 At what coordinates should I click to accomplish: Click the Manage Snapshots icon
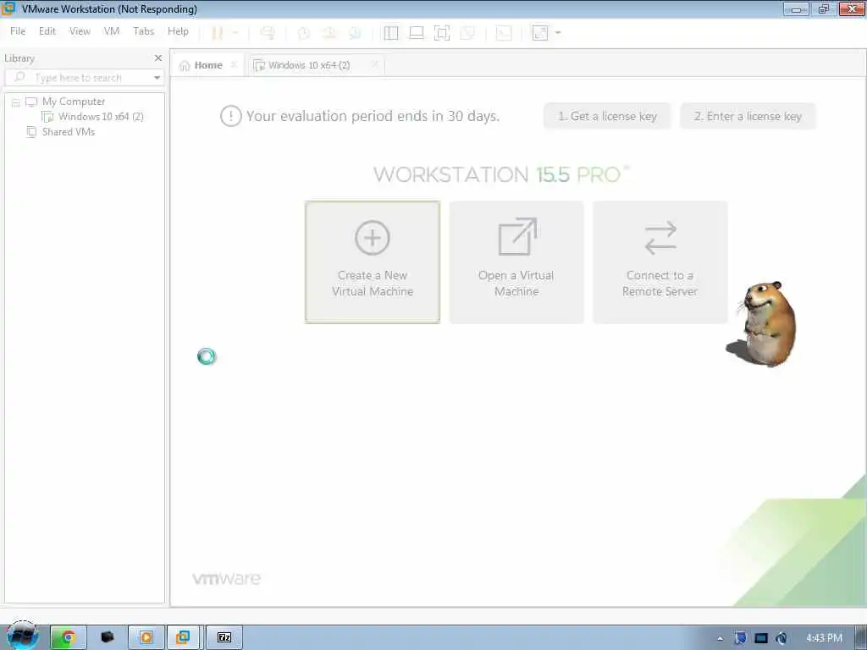(x=355, y=33)
